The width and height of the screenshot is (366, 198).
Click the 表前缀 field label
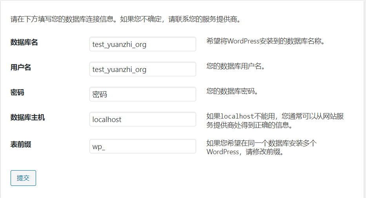[x=20, y=144]
